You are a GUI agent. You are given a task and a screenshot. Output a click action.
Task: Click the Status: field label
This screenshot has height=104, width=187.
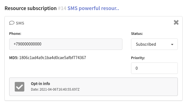click(x=137, y=33)
